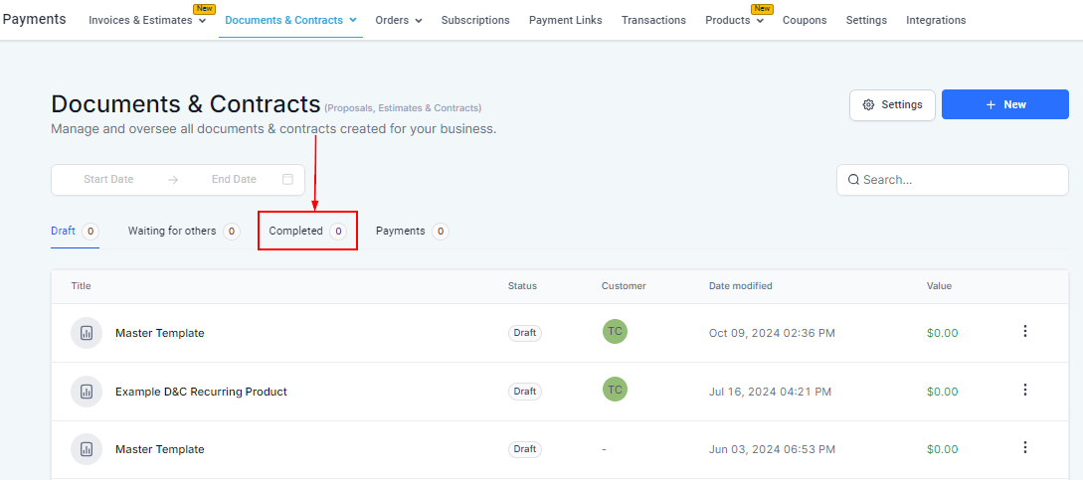Click the Start Date input field
This screenshot has height=480, width=1083.
(108, 180)
